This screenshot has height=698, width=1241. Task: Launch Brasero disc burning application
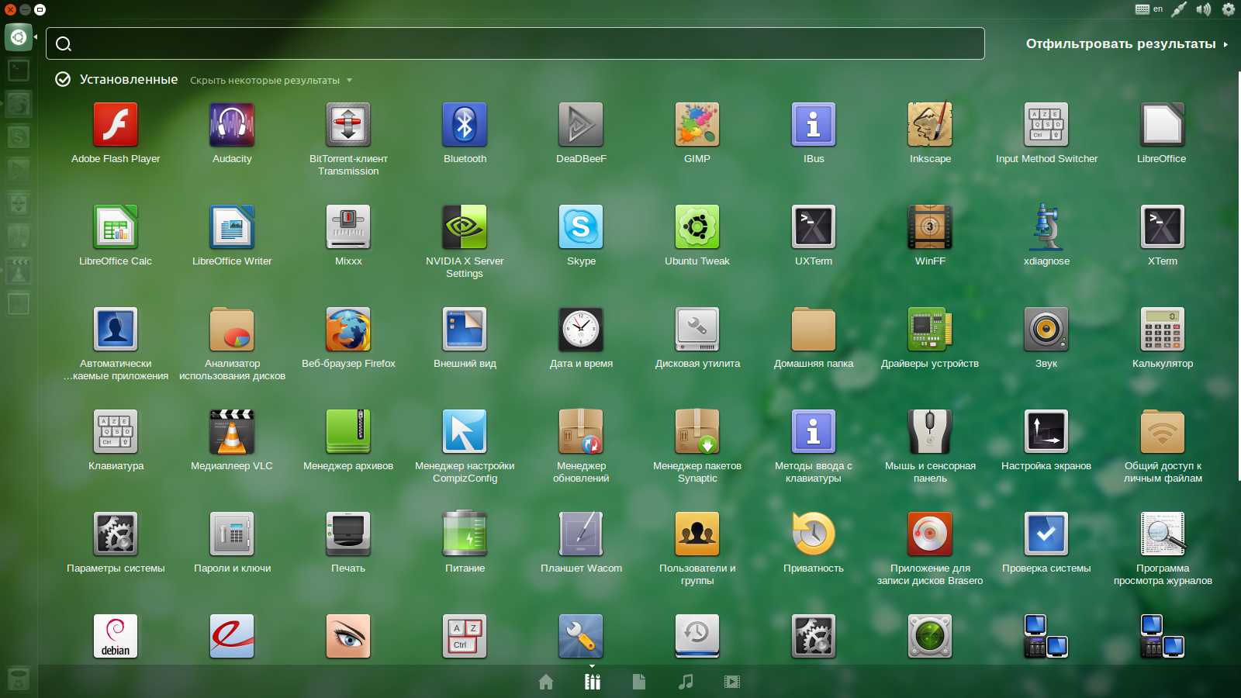tap(930, 534)
